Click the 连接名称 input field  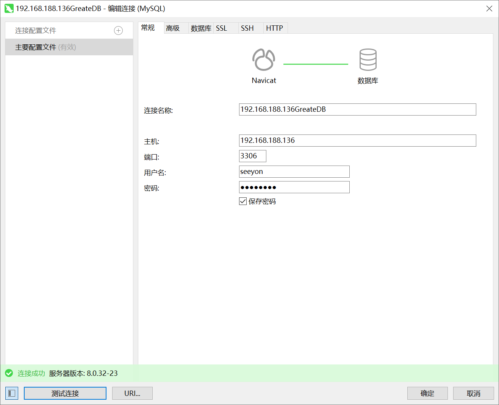click(357, 109)
